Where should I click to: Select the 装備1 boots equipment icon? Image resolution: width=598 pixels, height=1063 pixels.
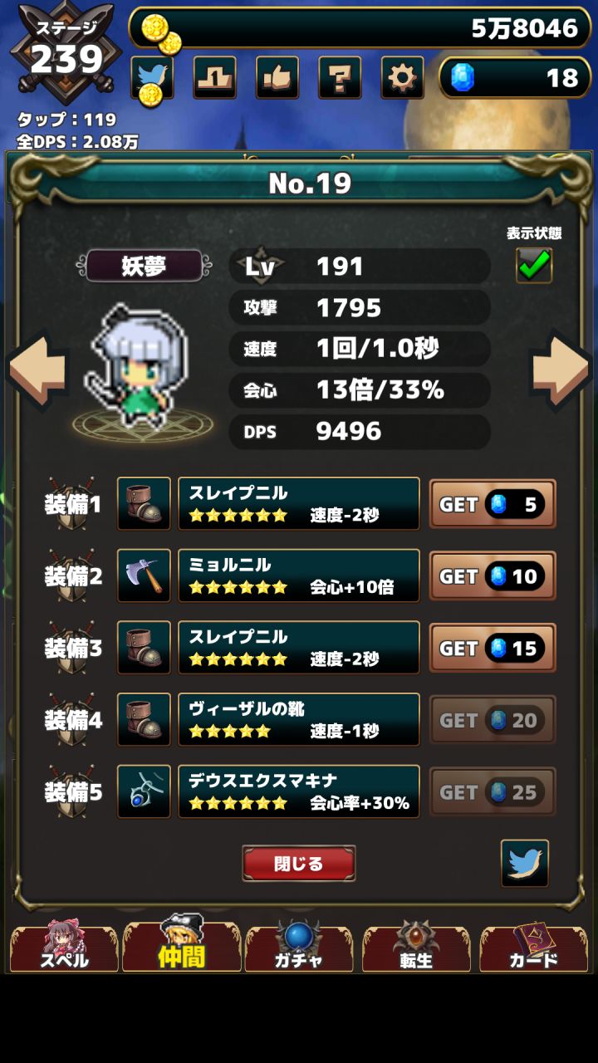click(144, 503)
